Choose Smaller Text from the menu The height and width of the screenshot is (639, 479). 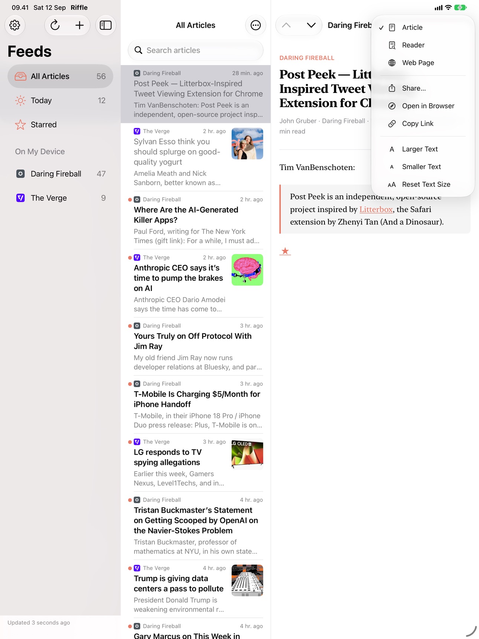[x=423, y=167]
